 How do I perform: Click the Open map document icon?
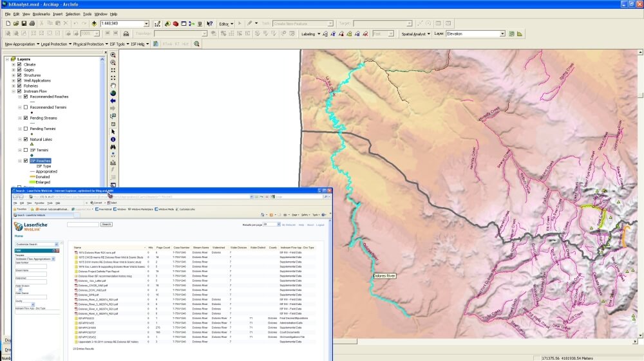(16, 24)
